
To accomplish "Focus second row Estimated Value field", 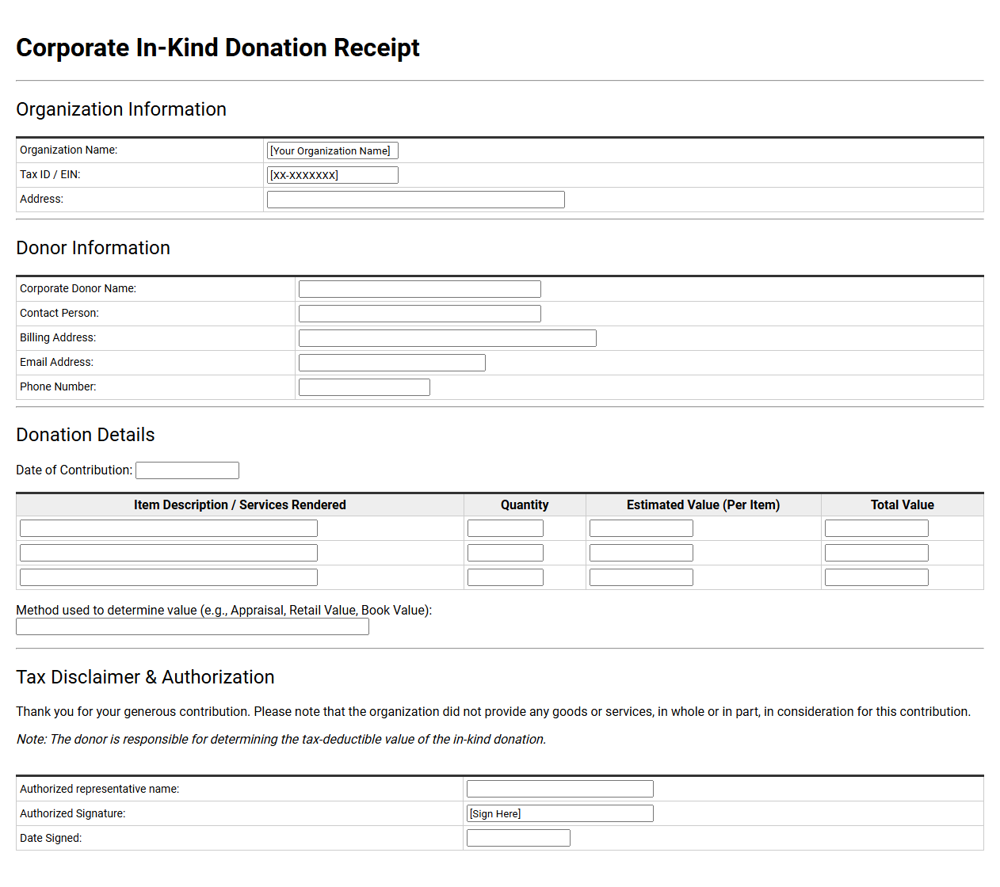I will coord(641,553).
